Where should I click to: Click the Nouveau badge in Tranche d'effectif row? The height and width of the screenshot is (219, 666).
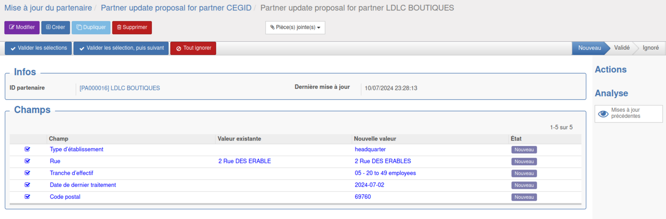point(524,174)
